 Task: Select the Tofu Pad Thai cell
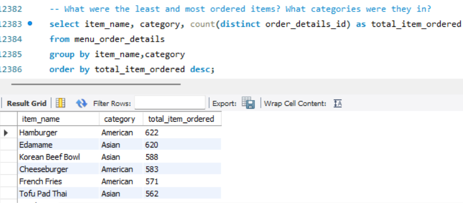[x=58, y=193]
